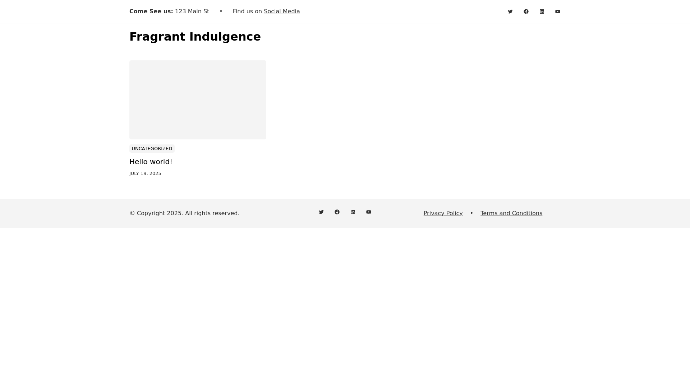
Task: Open the Terms and Conditions link
Action: pyautogui.click(x=511, y=213)
